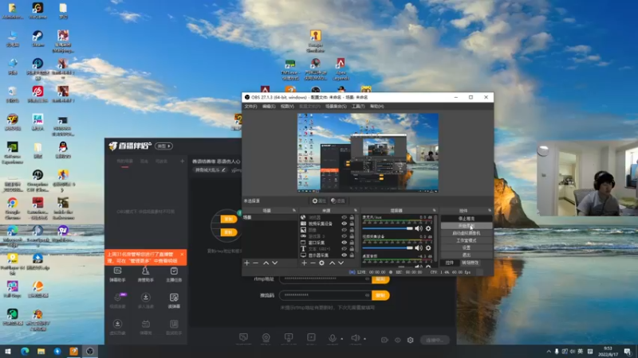Close the orange notification banner in 直播伴侣
This screenshot has width=638, height=358.
pyautogui.click(x=182, y=255)
